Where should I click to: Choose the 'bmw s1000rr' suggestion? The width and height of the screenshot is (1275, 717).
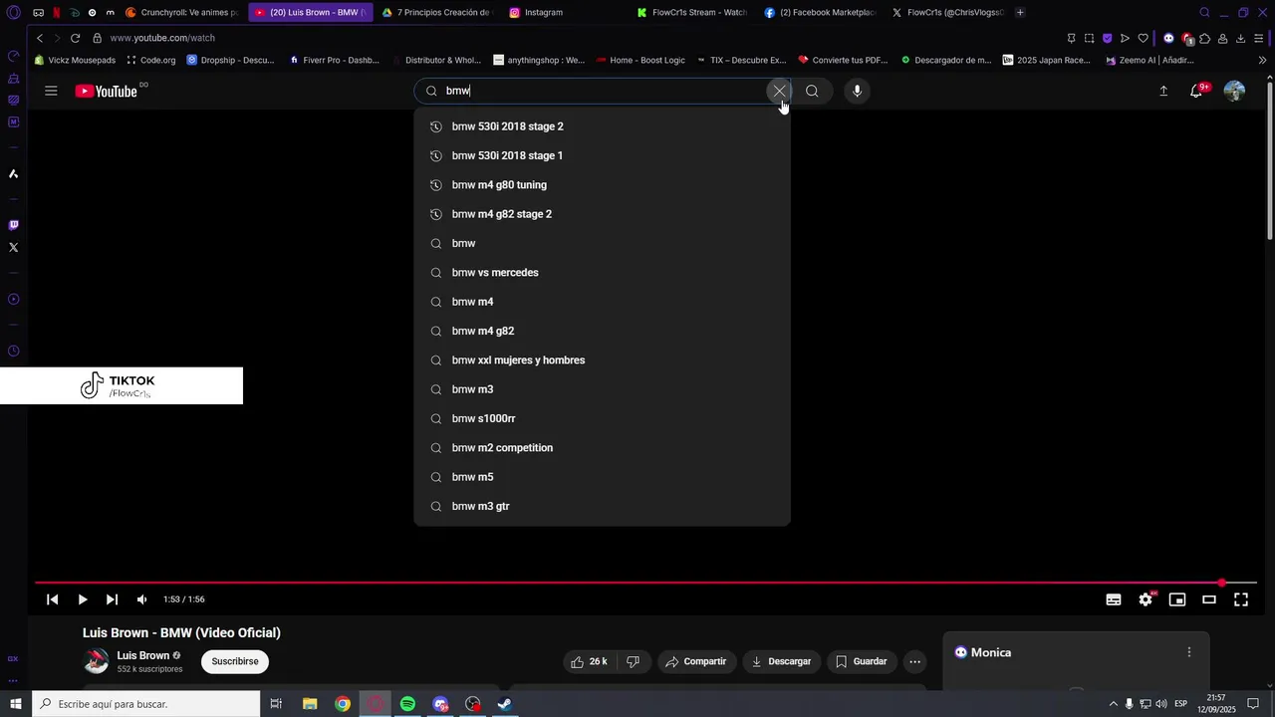click(x=602, y=418)
